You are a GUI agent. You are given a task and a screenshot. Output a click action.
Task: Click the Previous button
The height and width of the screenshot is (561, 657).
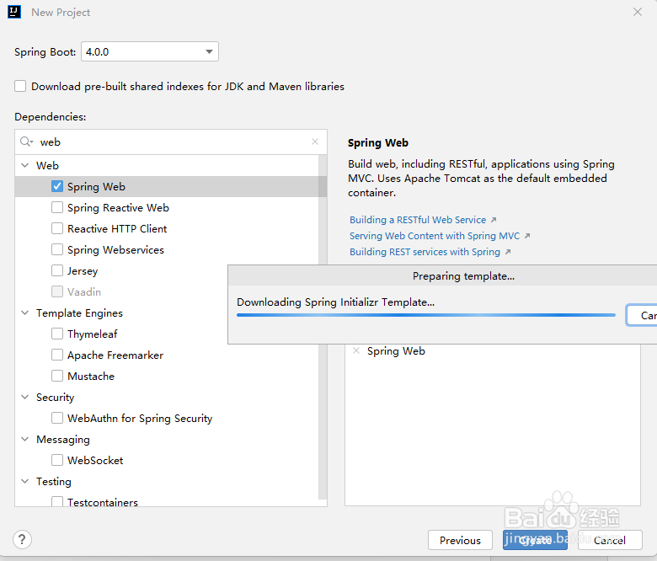(460, 540)
